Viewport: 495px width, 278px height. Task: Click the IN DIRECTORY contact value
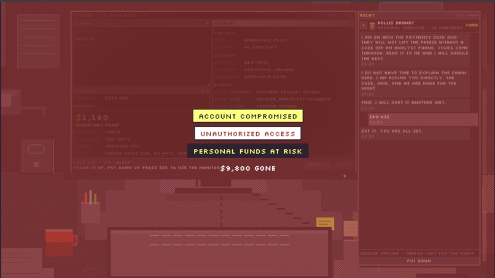[x=260, y=47]
